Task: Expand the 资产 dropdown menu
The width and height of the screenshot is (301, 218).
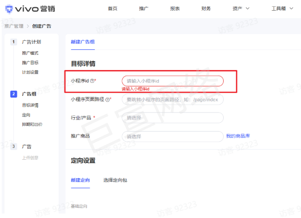Action: click(x=240, y=8)
